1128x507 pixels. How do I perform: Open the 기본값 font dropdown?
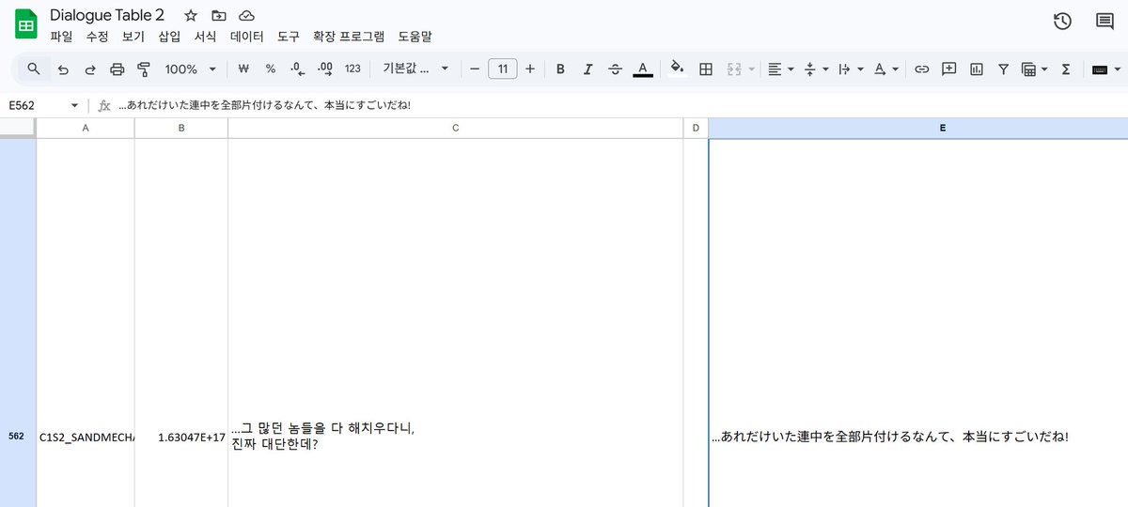pyautogui.click(x=415, y=69)
